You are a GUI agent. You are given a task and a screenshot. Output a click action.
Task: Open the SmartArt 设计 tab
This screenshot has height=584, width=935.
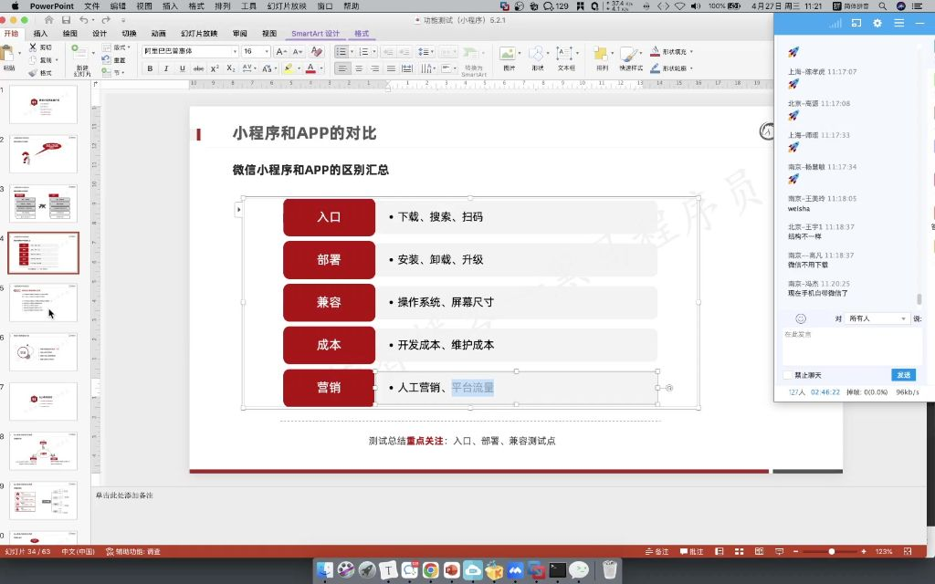pos(315,34)
